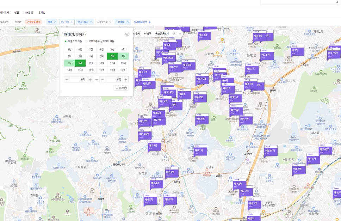Click the 매 7.55억 map listing marker
Viewport: 341px width, 221px height.
click(333, 53)
